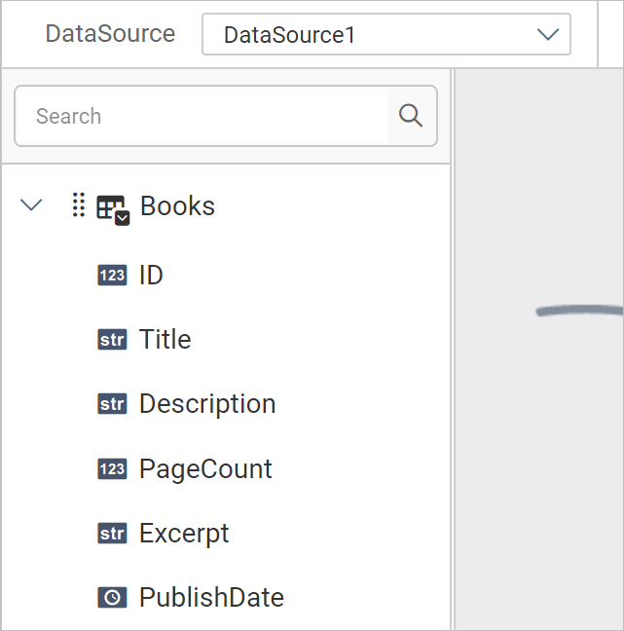Select the PublishDate field
Screen dimensions: 624x631
(x=211, y=597)
